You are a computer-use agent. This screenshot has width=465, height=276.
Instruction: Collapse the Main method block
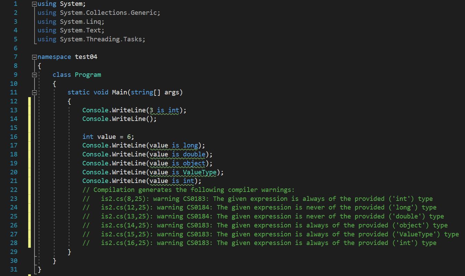[34, 92]
